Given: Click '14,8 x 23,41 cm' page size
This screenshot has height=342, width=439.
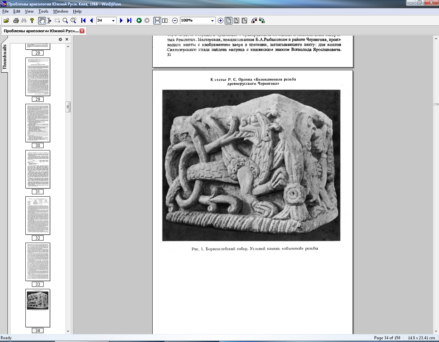Looking at the screenshot, I should click(421, 338).
